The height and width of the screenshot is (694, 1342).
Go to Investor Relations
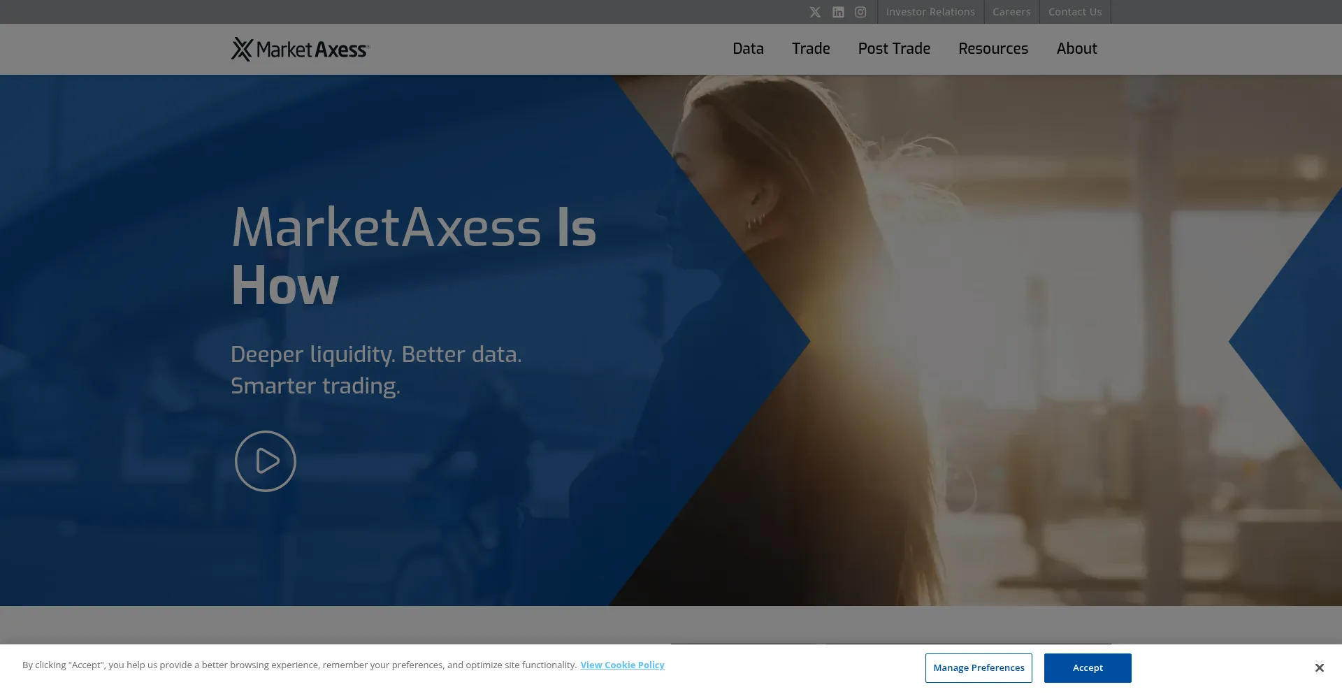pos(930,12)
